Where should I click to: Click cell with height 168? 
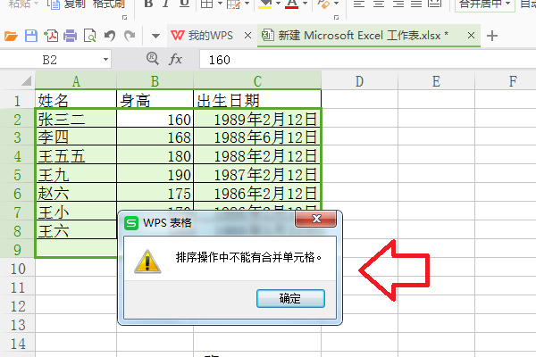click(x=155, y=137)
